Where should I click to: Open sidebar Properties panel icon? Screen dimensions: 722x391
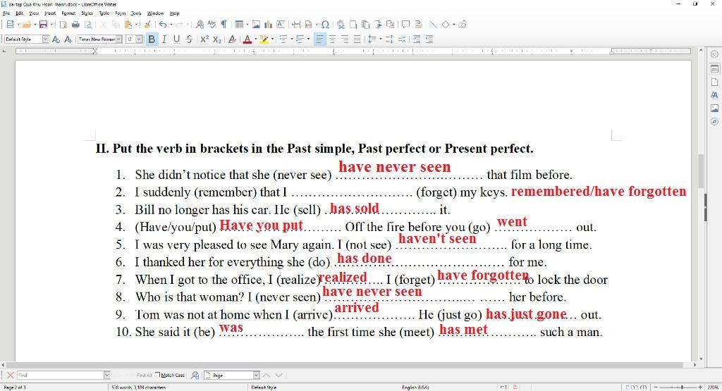[714, 68]
